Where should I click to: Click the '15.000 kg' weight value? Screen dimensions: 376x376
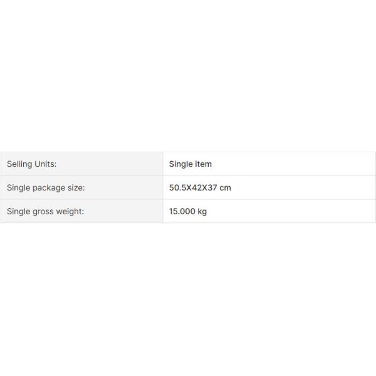pyautogui.click(x=188, y=212)
